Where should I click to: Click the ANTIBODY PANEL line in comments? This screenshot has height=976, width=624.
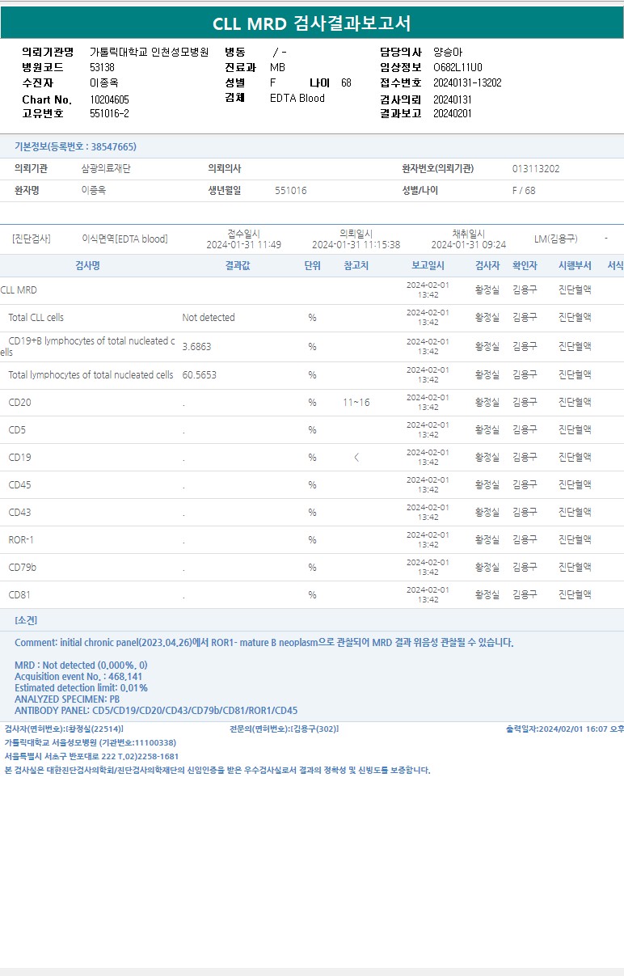click(x=156, y=711)
